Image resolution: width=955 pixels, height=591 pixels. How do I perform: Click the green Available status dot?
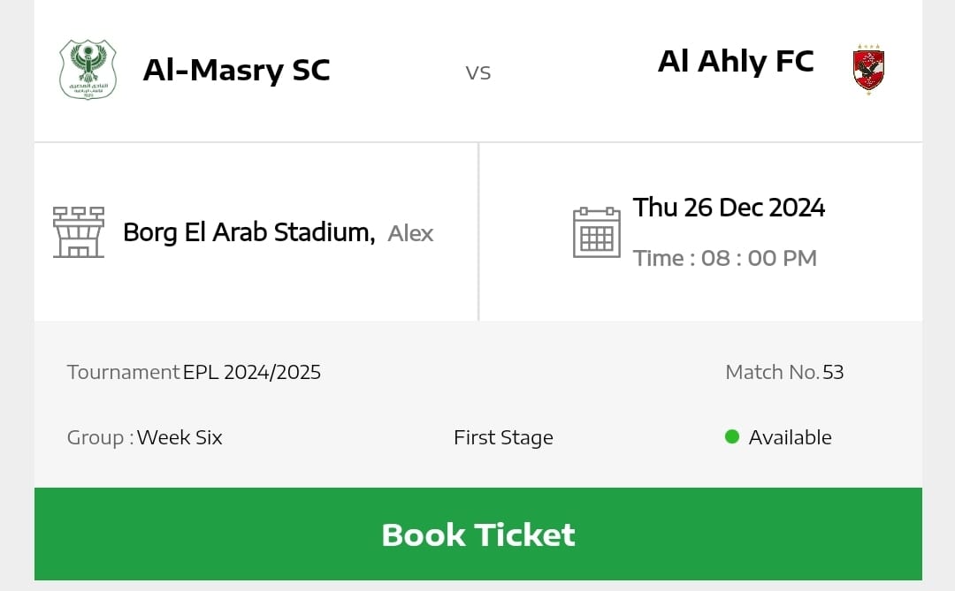[731, 436]
